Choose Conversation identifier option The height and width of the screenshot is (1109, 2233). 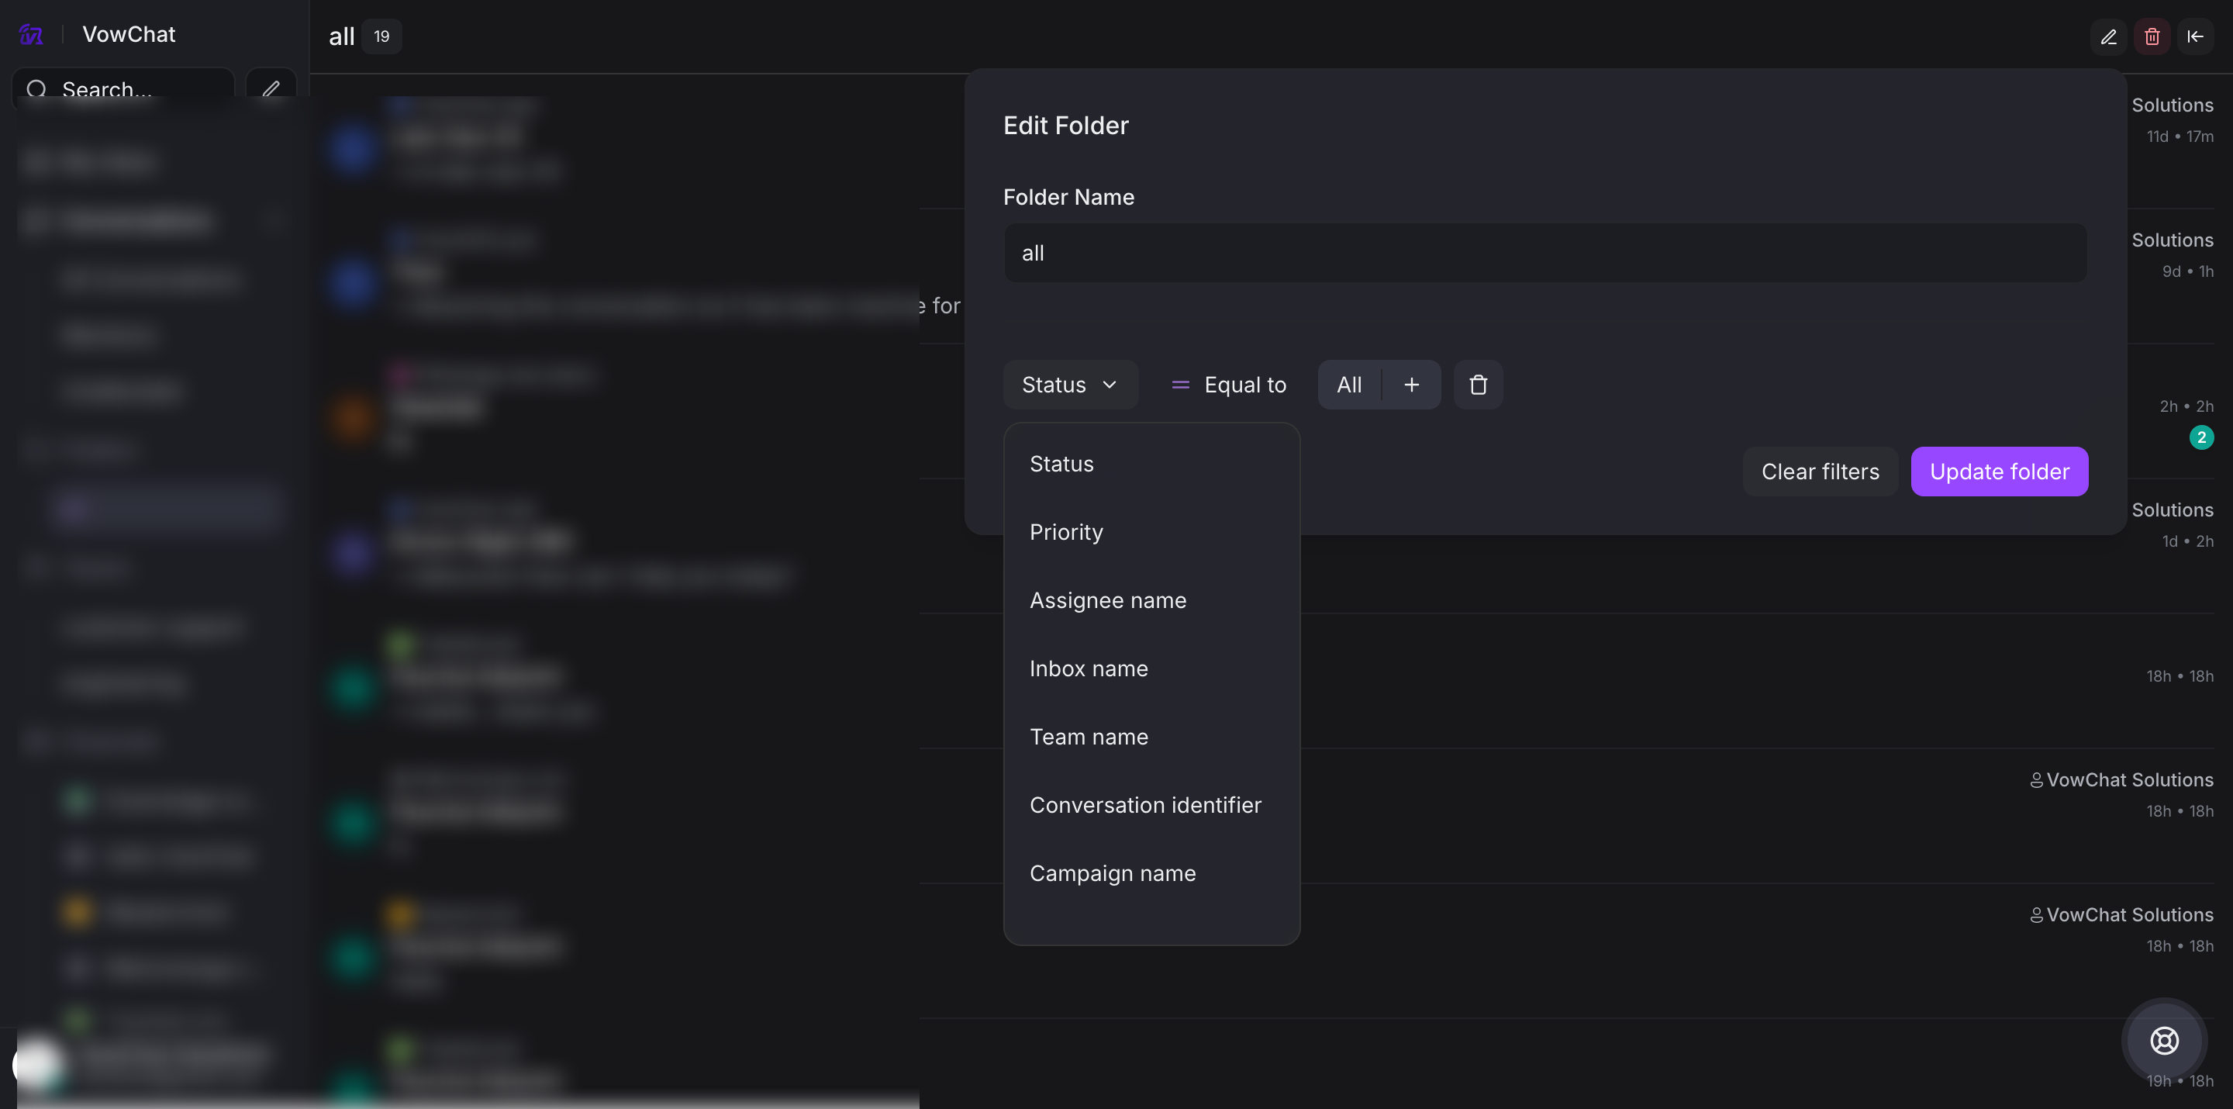click(1145, 805)
